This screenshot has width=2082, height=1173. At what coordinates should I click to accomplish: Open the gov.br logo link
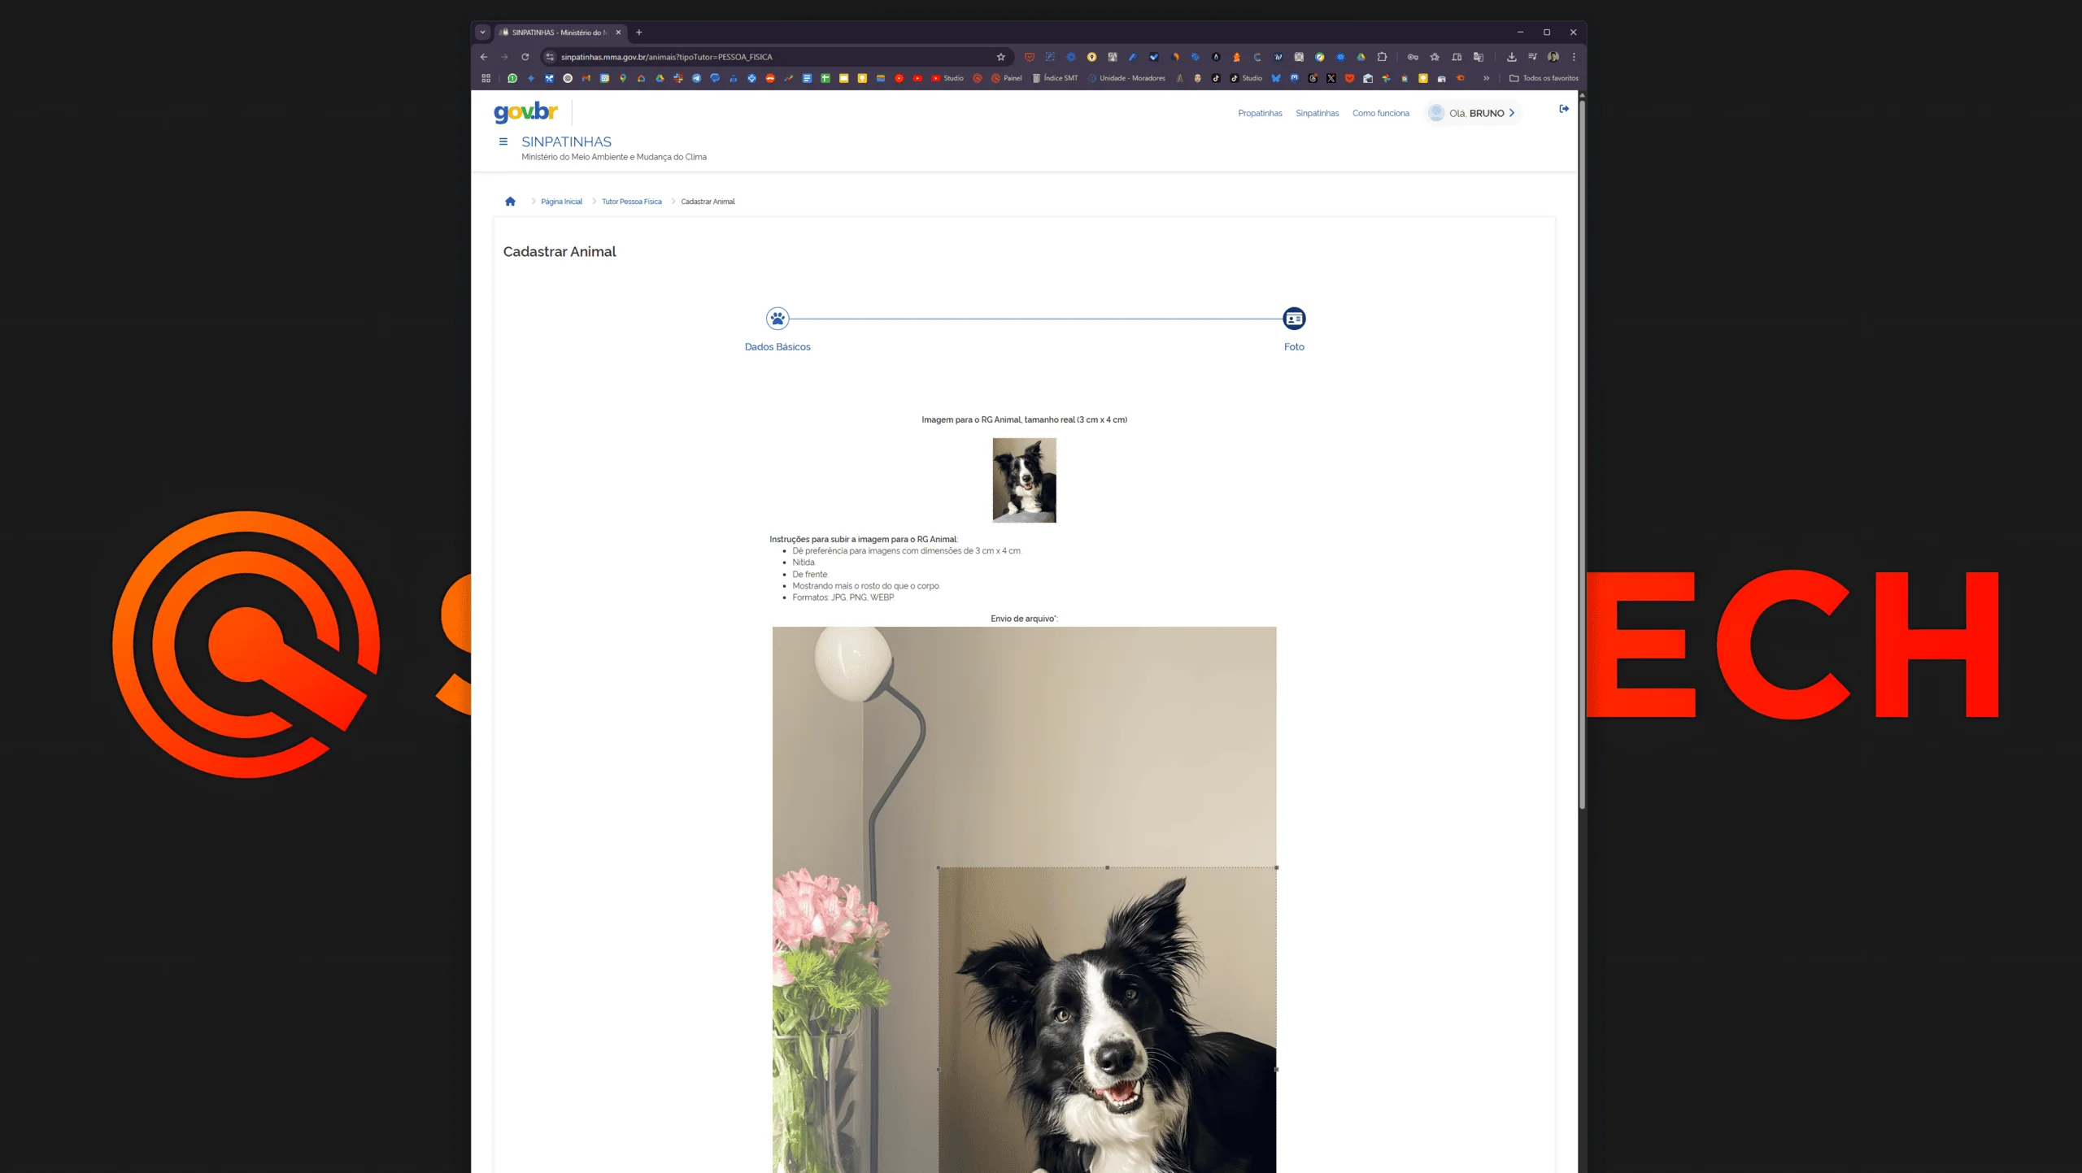525,112
